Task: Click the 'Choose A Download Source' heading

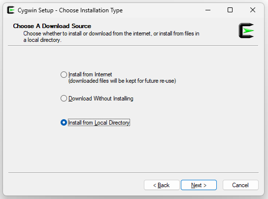Action: pos(52,26)
